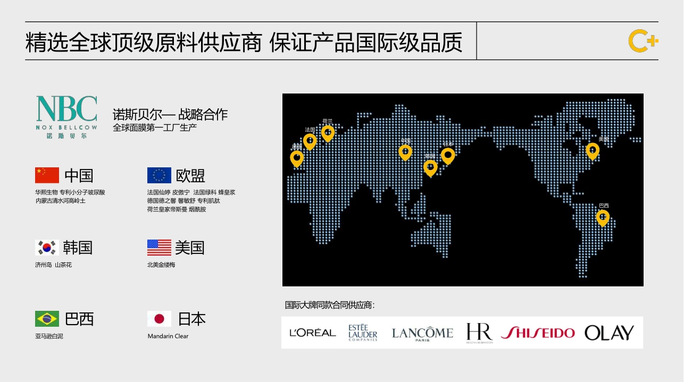Click the OLAY logo

click(609, 332)
